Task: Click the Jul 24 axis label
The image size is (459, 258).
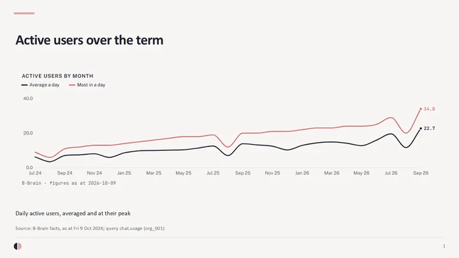Action: 35,173
